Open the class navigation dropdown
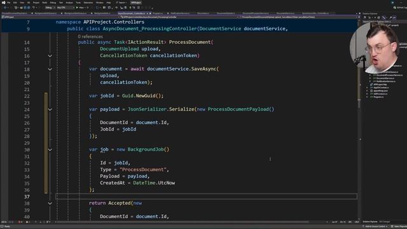Screen dimensions: 407x229 pyautogui.click(x=179, y=17)
